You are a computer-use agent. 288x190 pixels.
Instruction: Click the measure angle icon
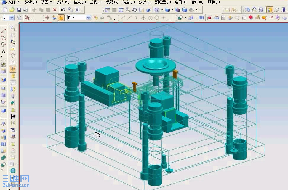[x=234, y=10]
